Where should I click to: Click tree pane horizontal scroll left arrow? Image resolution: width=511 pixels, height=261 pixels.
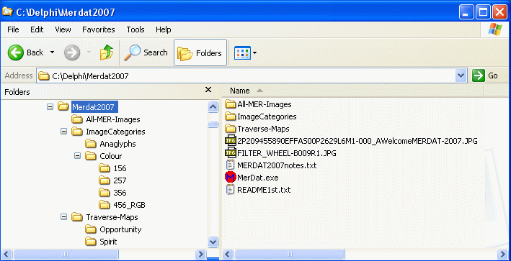(x=6, y=254)
